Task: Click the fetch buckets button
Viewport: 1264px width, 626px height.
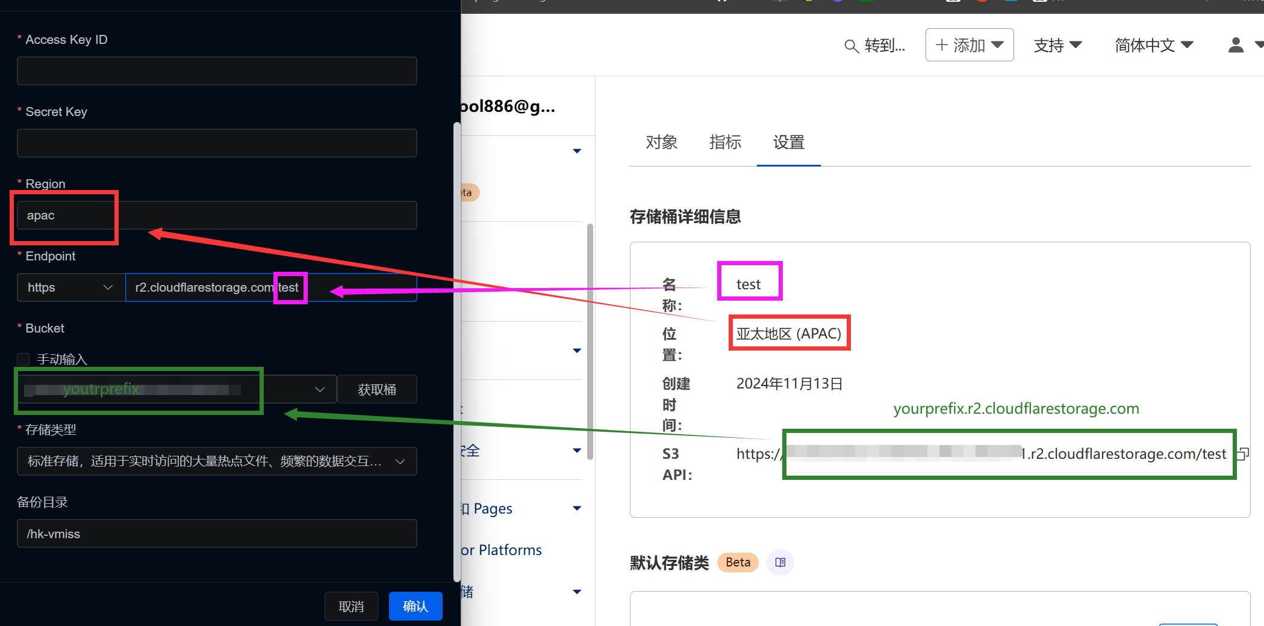Action: tap(377, 390)
